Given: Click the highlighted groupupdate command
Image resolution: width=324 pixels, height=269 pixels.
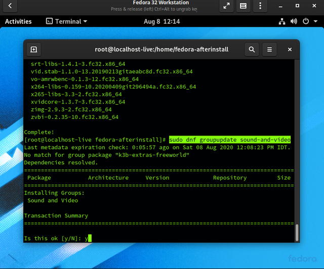Looking at the screenshot, I should click(230, 140).
